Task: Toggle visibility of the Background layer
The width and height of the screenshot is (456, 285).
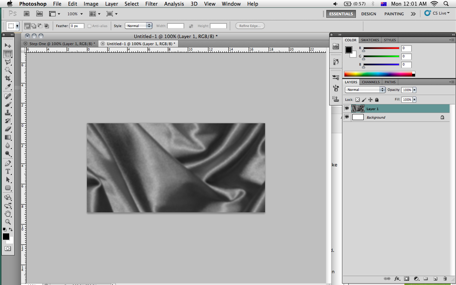Action: click(347, 117)
